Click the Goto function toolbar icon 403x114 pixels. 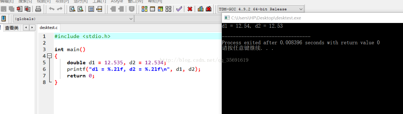[x=91, y=9]
